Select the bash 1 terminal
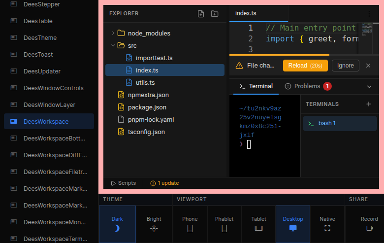The height and width of the screenshot is (243, 384). coord(339,123)
